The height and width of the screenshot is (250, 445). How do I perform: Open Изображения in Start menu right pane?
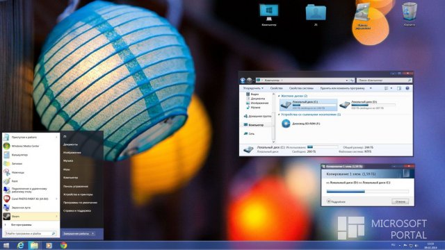[x=72, y=153]
